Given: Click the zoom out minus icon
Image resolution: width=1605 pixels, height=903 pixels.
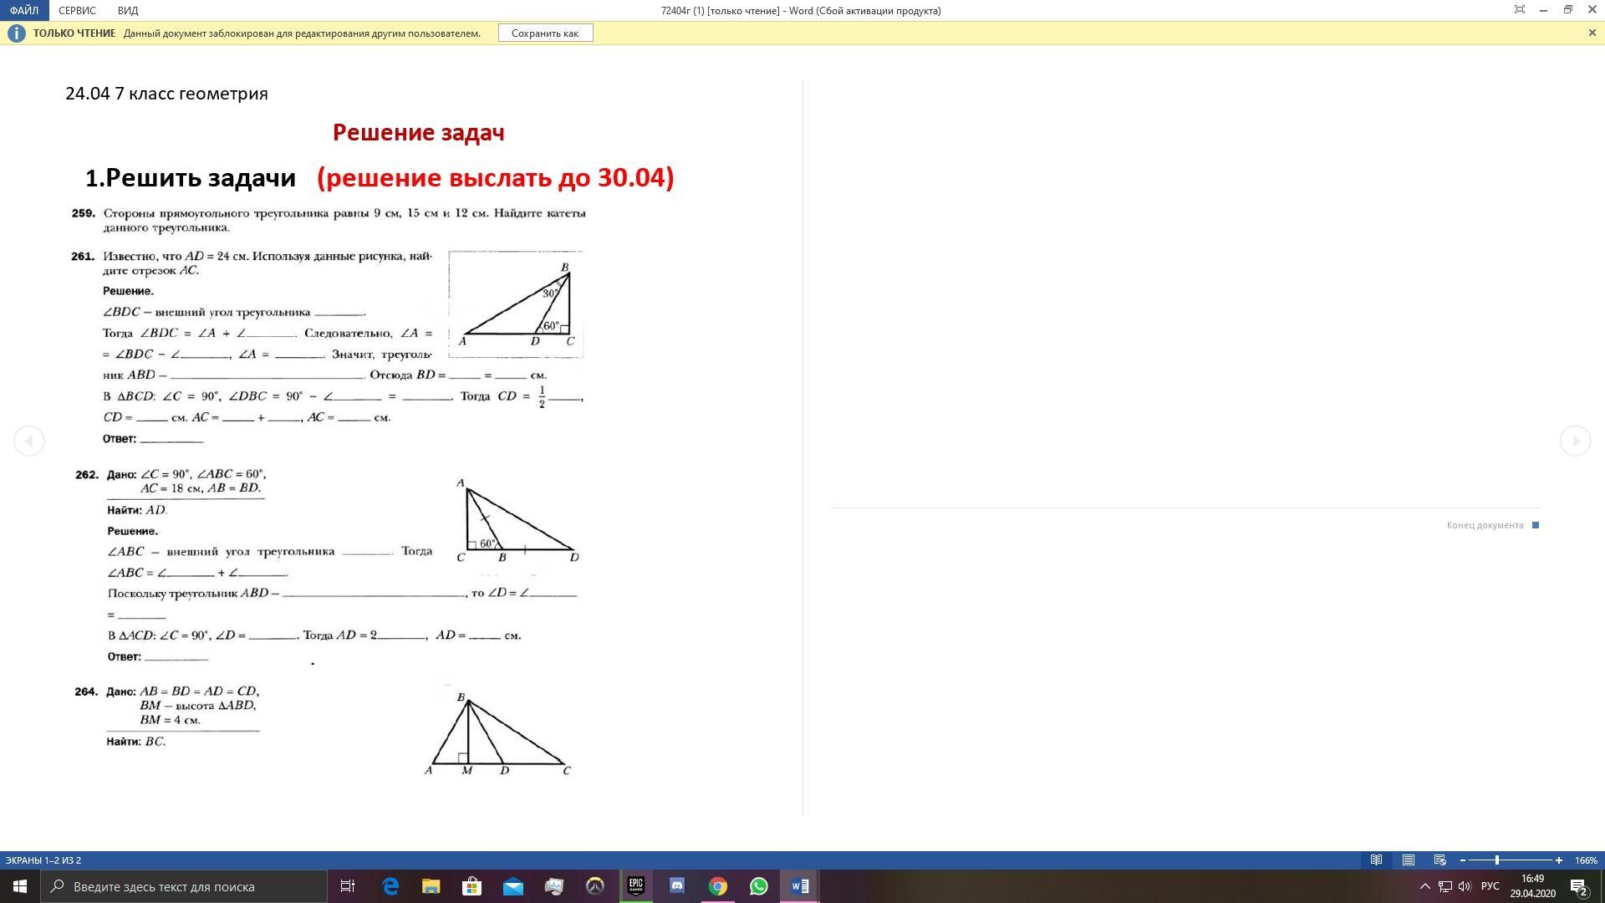Looking at the screenshot, I should coord(1463,860).
